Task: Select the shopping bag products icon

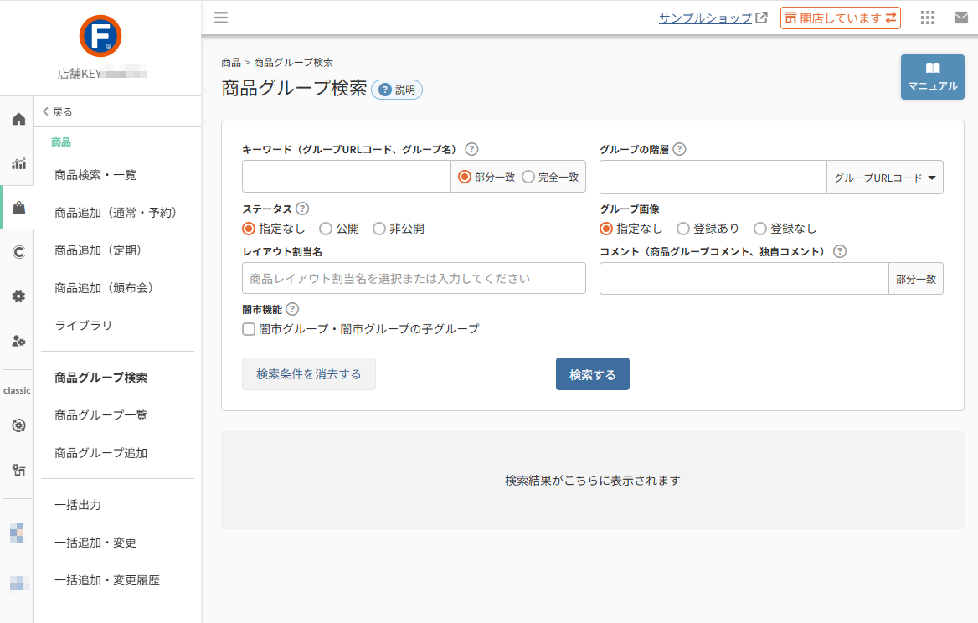Action: (x=18, y=208)
